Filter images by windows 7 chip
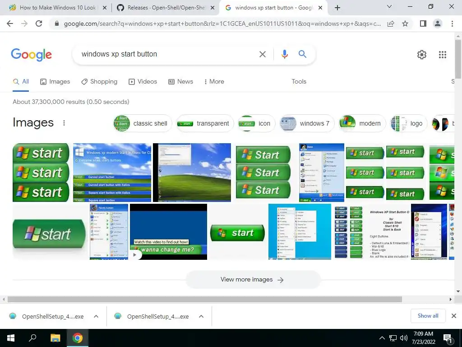The height and width of the screenshot is (347, 462). click(x=307, y=123)
